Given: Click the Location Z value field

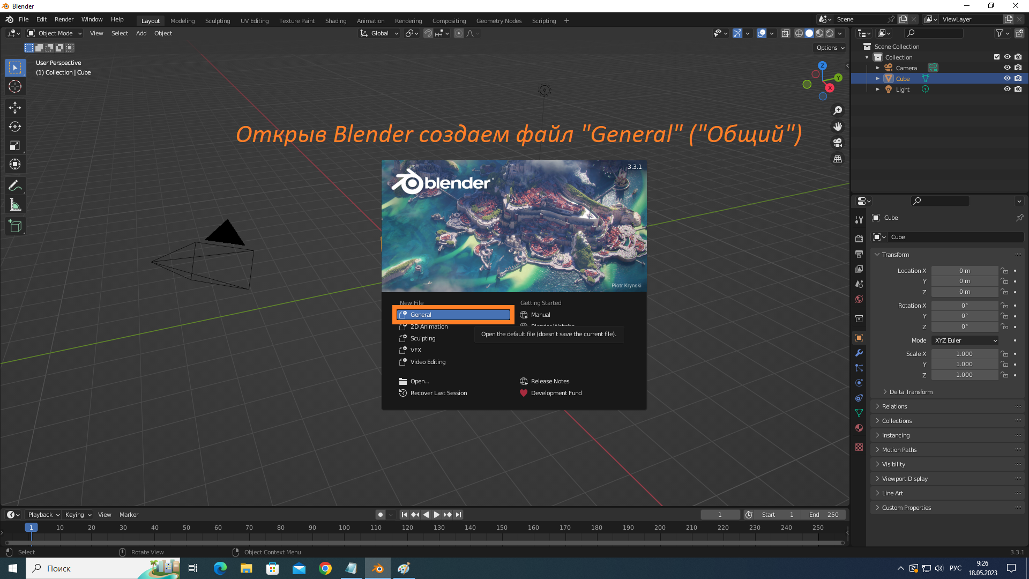Looking at the screenshot, I should (x=964, y=292).
